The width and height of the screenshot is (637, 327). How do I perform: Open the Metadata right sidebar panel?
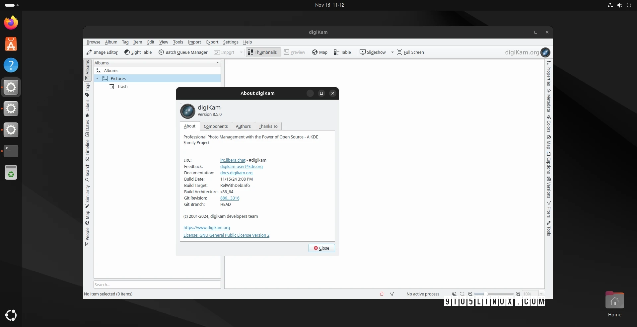[549, 100]
